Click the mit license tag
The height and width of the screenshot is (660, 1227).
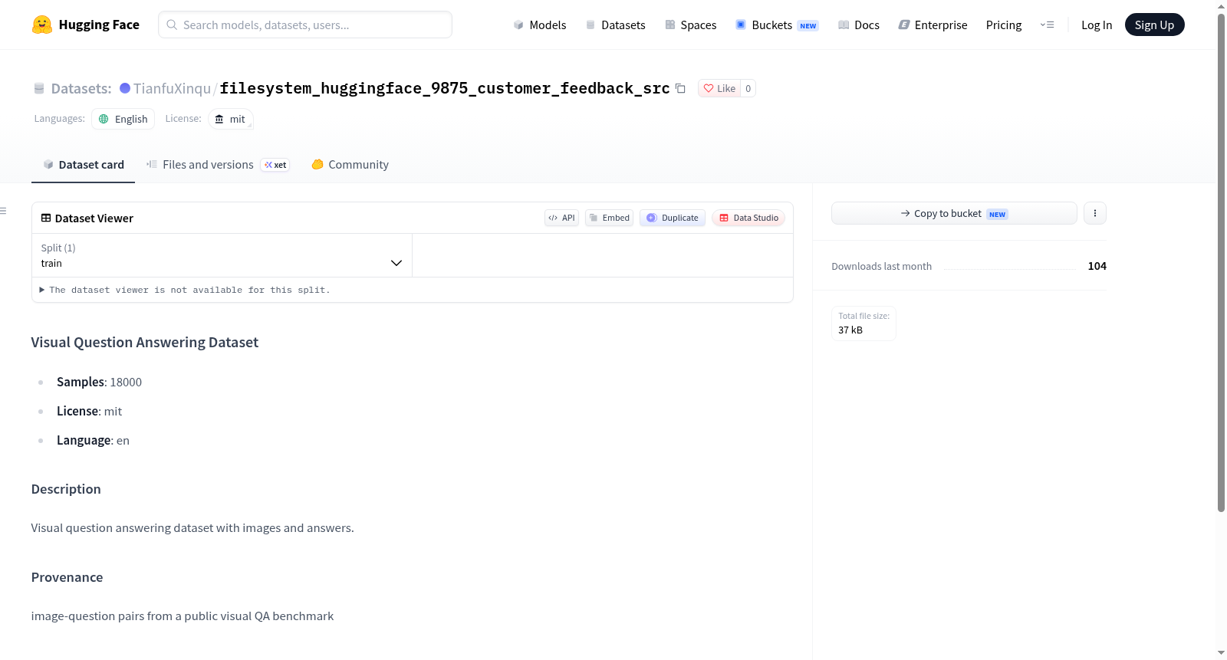[x=231, y=119]
